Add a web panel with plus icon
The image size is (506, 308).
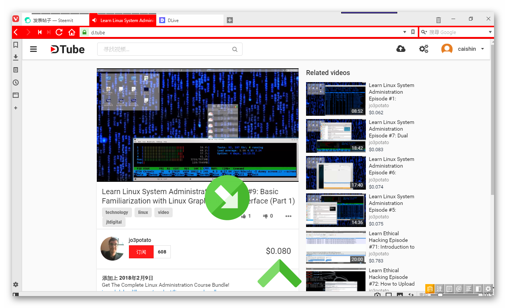tap(16, 108)
